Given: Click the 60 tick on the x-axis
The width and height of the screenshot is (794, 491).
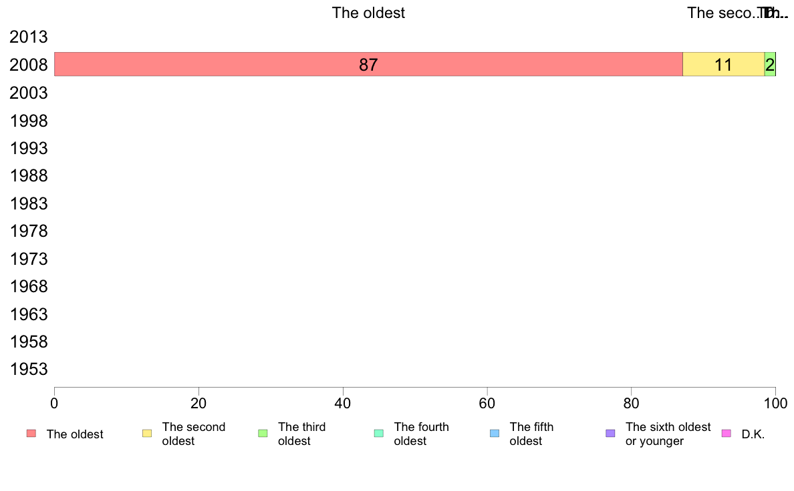Looking at the screenshot, I should (x=487, y=403).
